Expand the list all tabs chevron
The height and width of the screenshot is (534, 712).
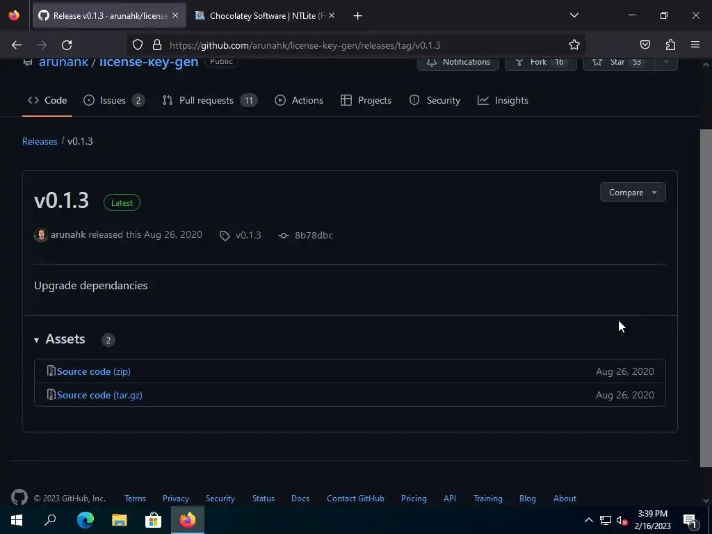(574, 15)
